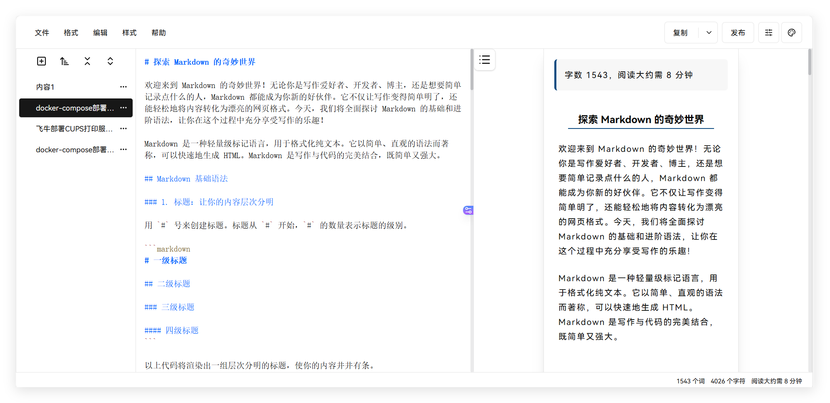Open the 帮助 menu
The height and width of the screenshot is (403, 830).
pyautogui.click(x=158, y=33)
